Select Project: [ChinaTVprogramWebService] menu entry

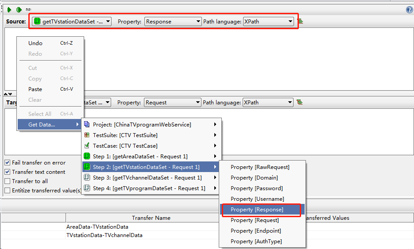pos(151,124)
